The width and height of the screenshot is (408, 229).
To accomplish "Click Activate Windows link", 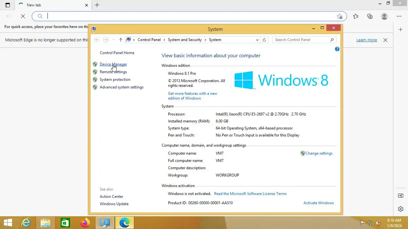I will (318, 203).
